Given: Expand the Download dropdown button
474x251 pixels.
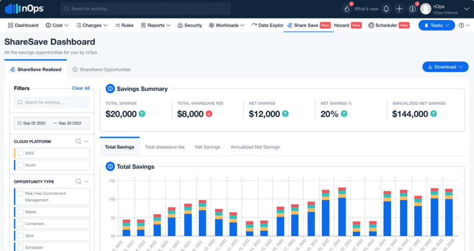Looking at the screenshot, I should pos(445,67).
